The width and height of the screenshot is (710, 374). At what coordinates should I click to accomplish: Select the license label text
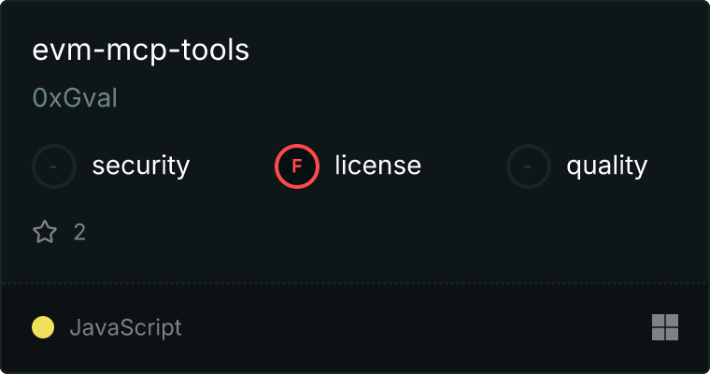(377, 165)
